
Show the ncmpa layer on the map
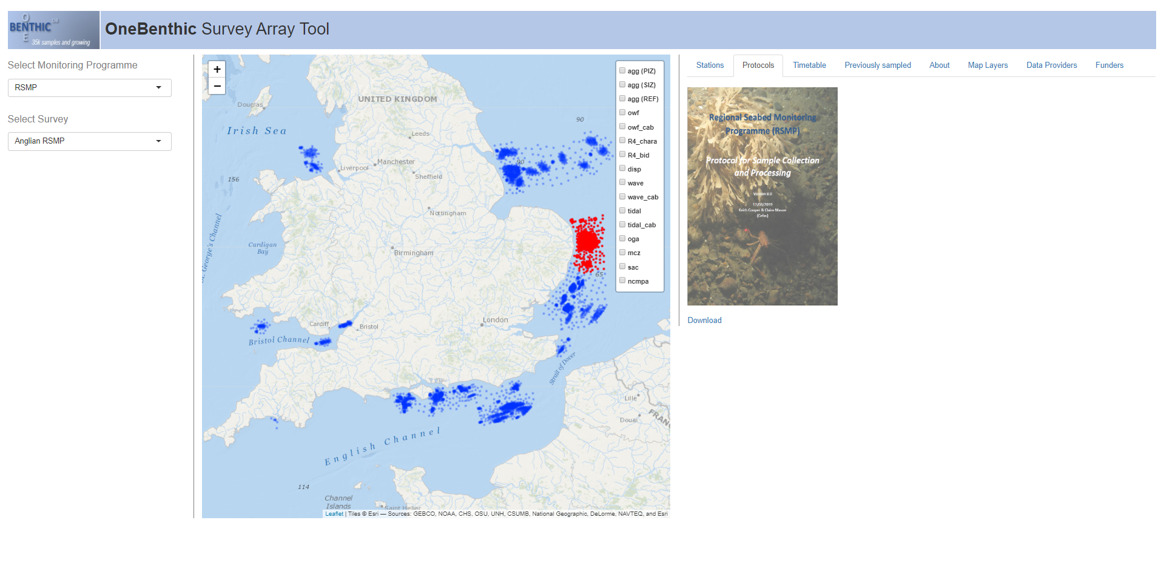click(x=622, y=281)
